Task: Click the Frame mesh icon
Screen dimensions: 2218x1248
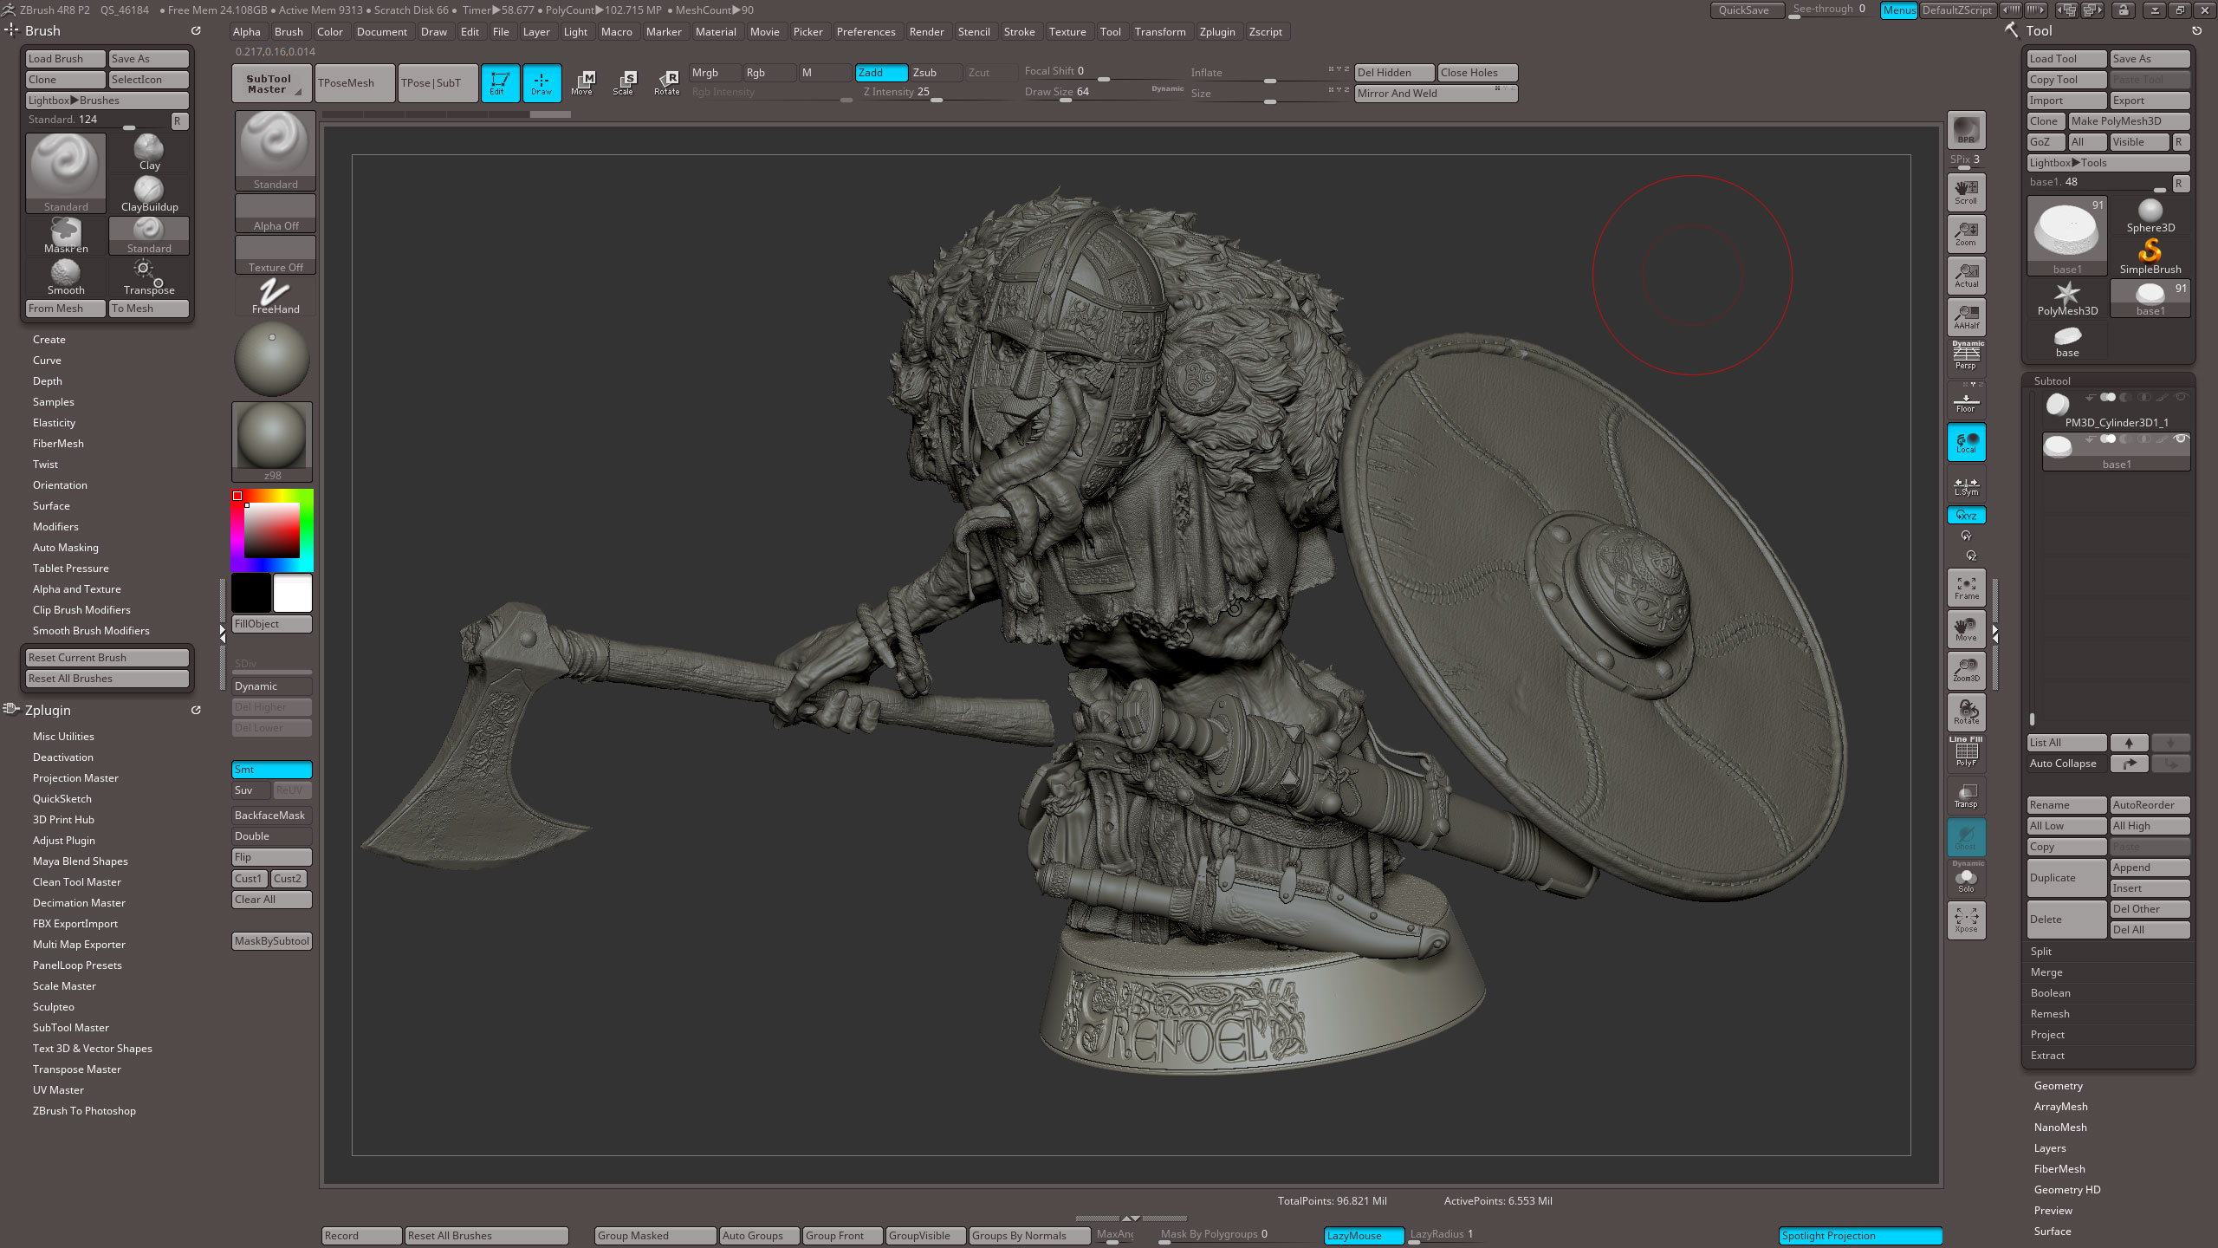Action: pyautogui.click(x=1966, y=588)
